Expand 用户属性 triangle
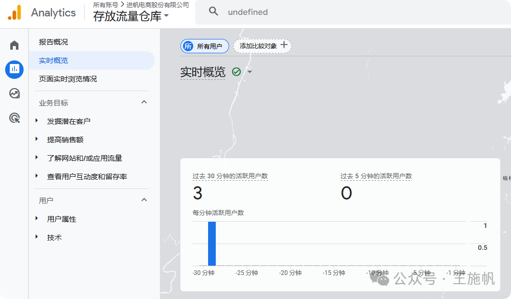511x299 pixels. click(36, 219)
